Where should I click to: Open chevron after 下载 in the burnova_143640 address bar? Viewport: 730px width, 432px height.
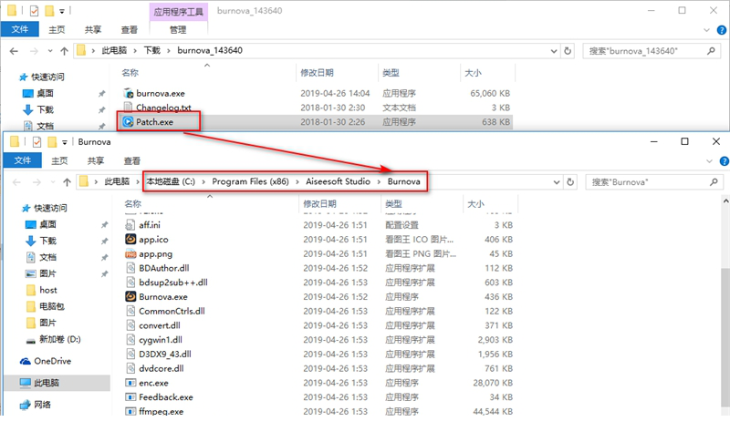pos(169,51)
